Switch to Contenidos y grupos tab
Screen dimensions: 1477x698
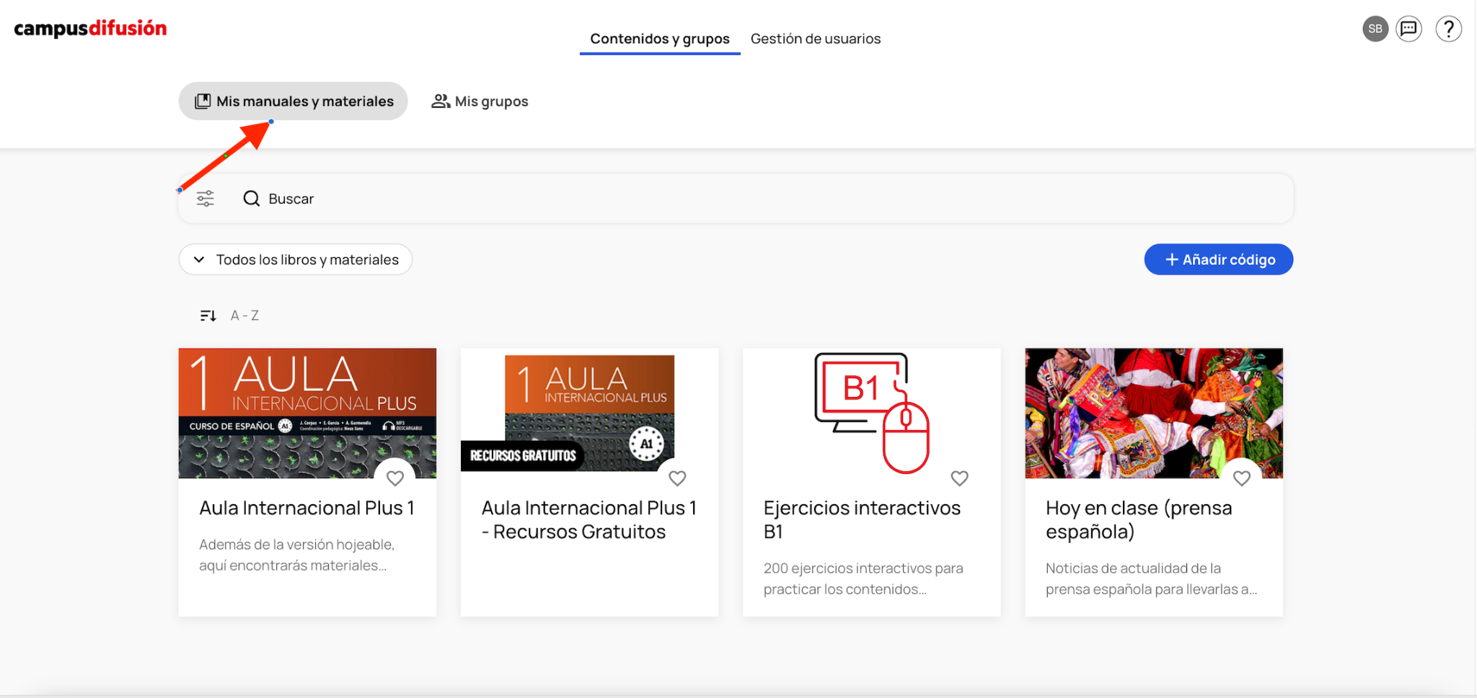(660, 39)
